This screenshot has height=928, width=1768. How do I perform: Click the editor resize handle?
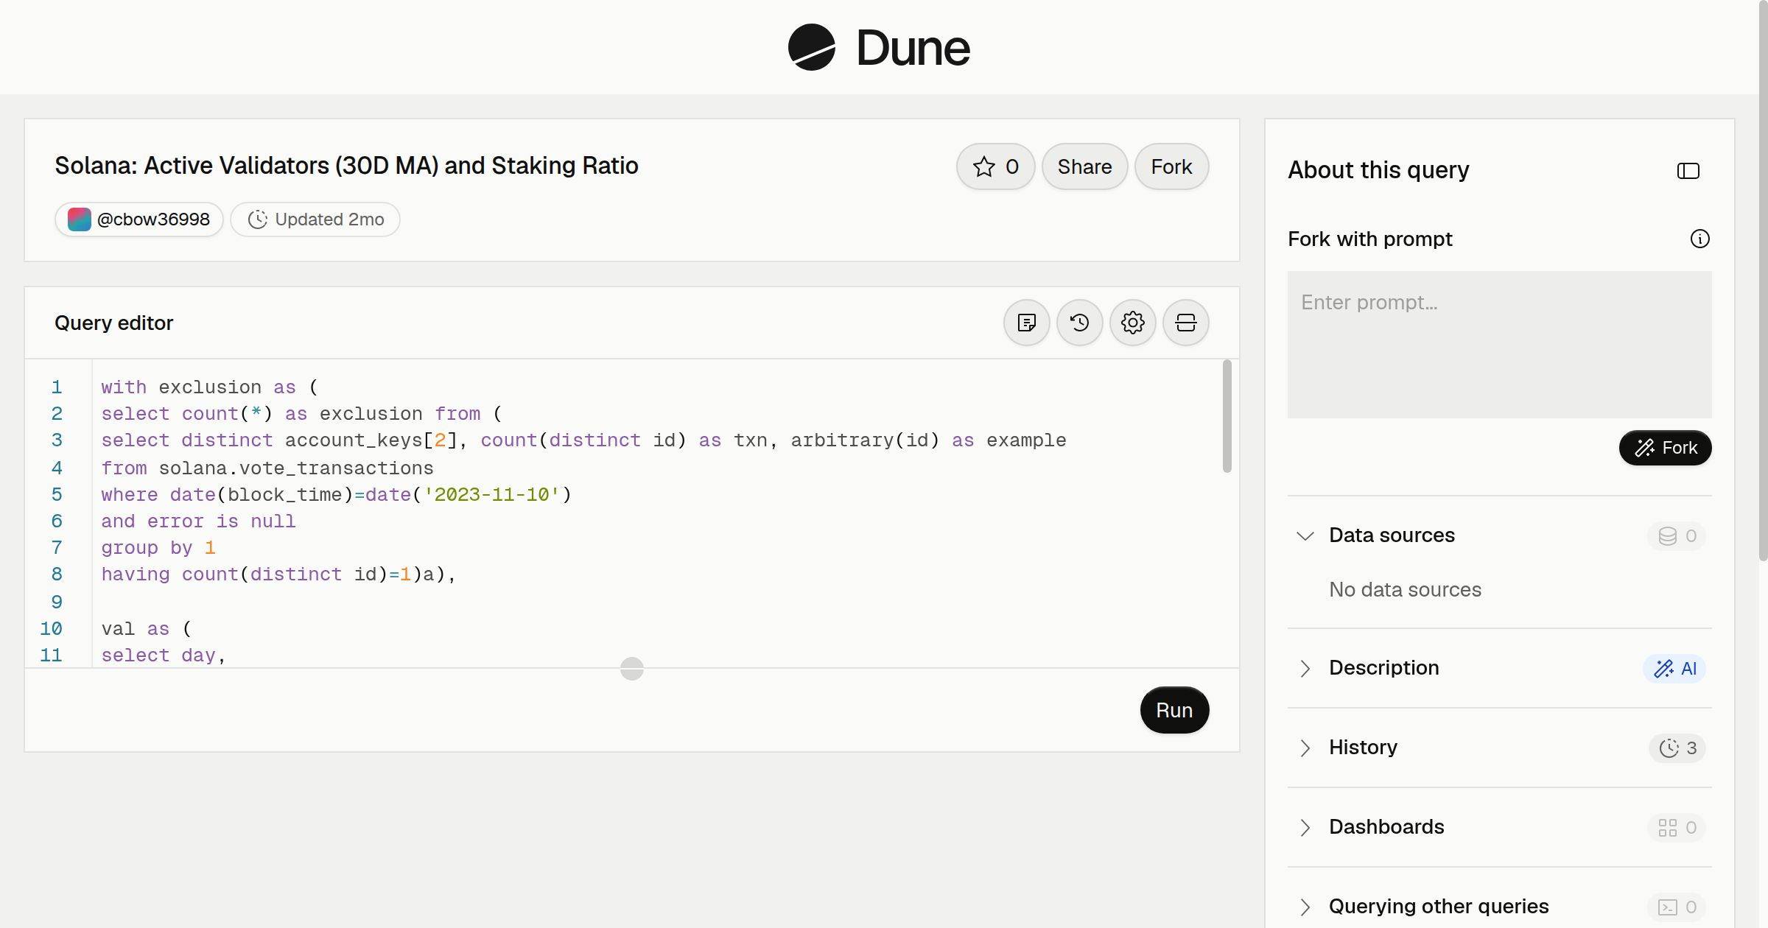pos(632,669)
